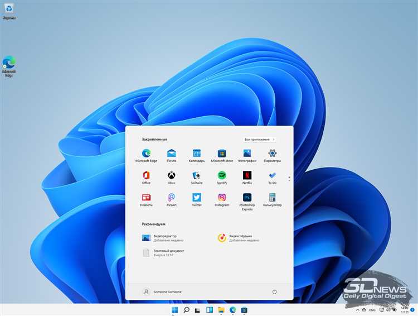Open the To Do app
This screenshot has width=418, height=316.
tap(272, 178)
